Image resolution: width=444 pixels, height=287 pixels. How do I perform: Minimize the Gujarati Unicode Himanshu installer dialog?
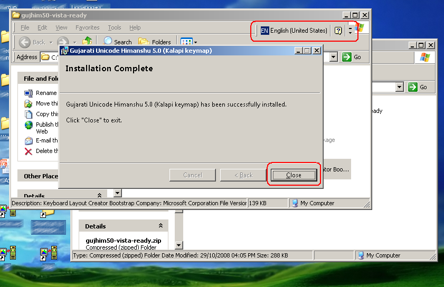(x=298, y=51)
